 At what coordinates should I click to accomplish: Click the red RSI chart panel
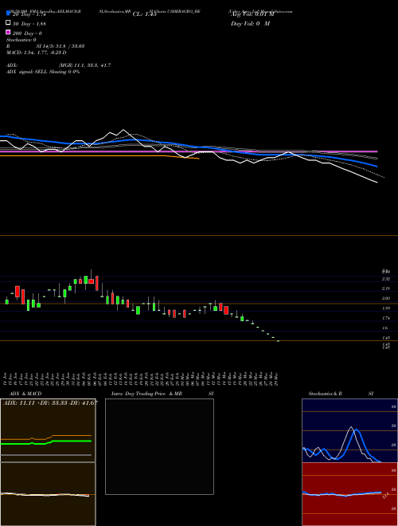click(x=349, y=494)
